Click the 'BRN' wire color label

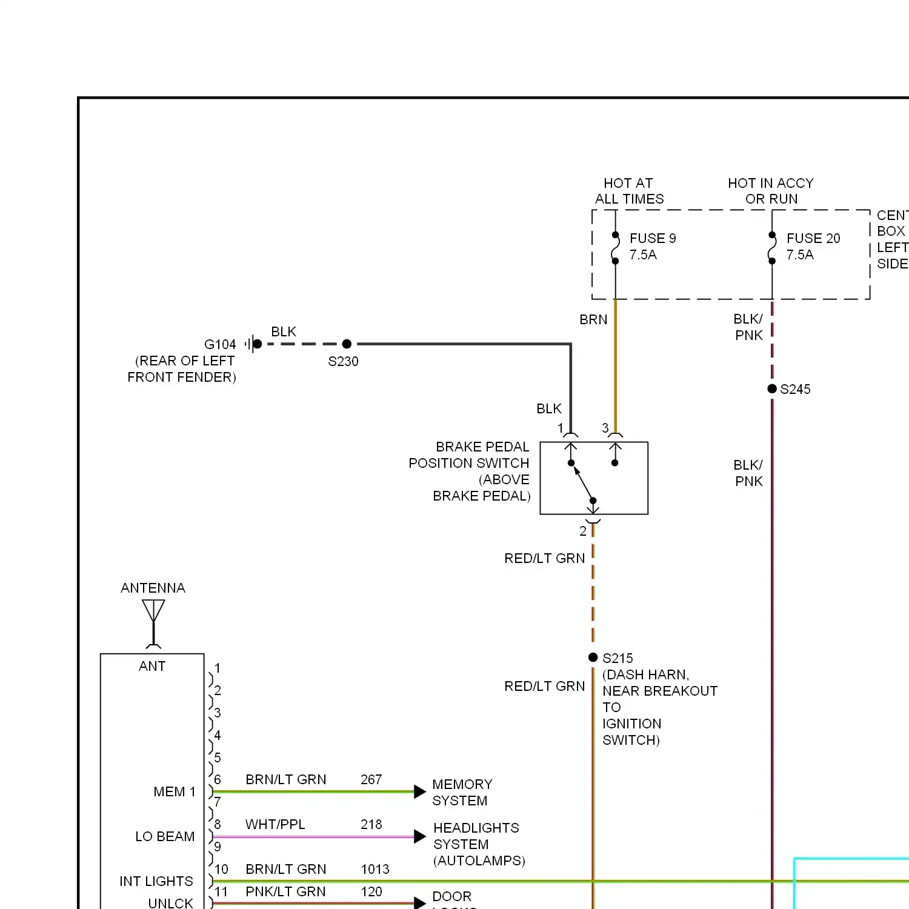tap(593, 319)
